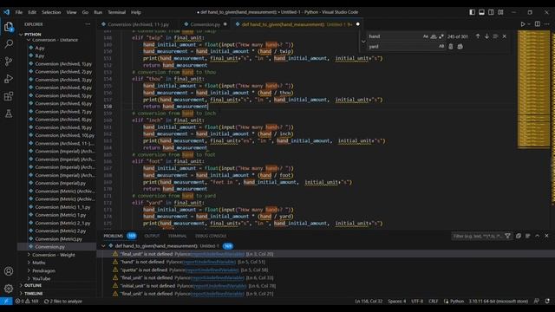Image resolution: width=555 pixels, height=312 pixels.
Task: Click Replace single match icon
Action: (x=451, y=46)
